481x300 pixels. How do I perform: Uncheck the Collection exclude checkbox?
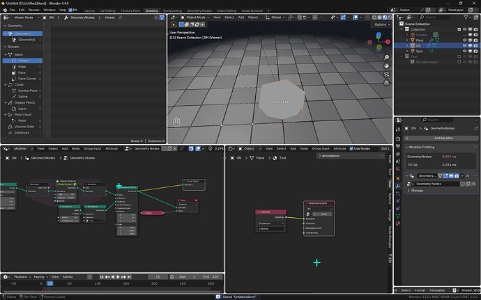459,29
